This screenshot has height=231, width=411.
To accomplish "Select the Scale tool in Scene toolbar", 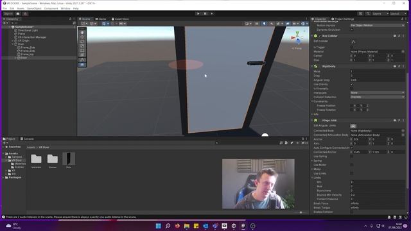I will click(82, 46).
